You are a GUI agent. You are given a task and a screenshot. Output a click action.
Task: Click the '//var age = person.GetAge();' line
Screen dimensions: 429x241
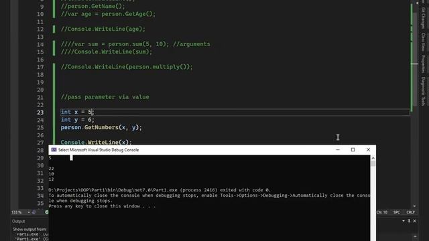[x=108, y=14]
